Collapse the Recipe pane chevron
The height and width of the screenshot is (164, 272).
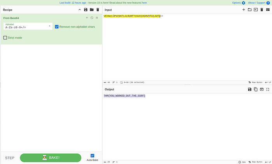(80, 10)
